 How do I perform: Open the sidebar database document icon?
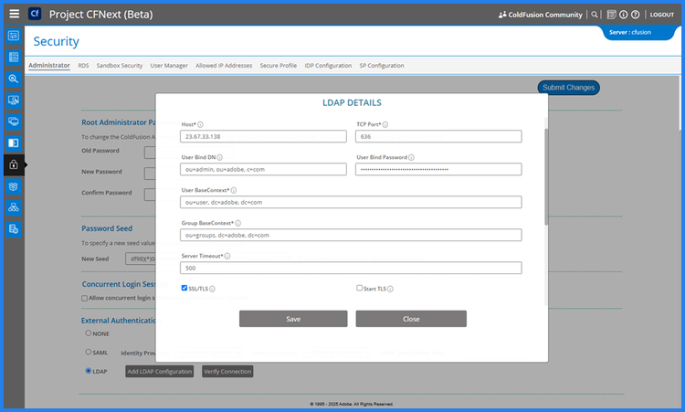(14, 229)
